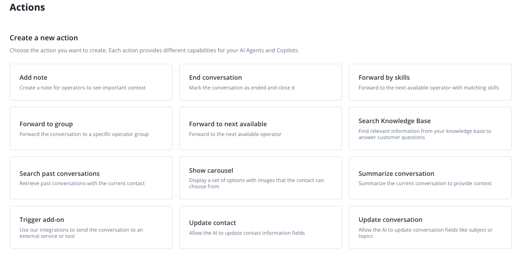Click the 'Choose the action you want' instructions

coord(154,50)
